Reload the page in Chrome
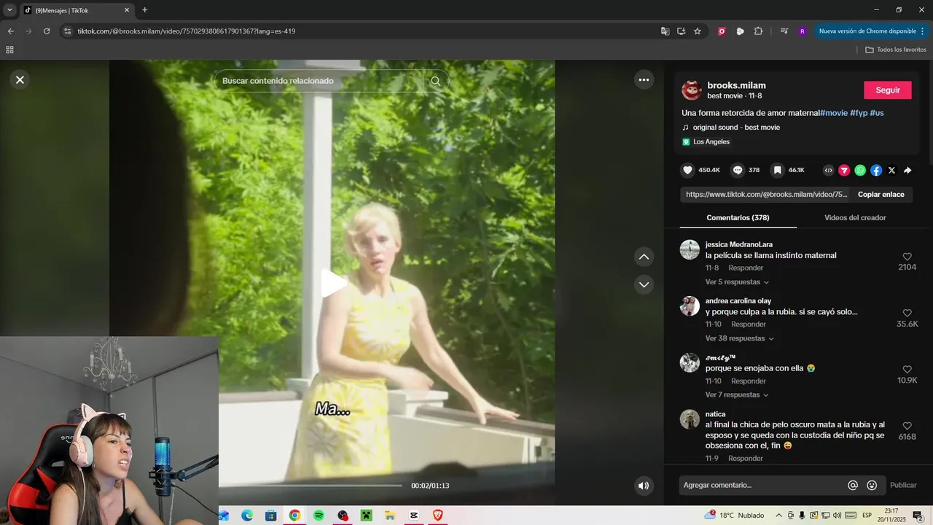The image size is (933, 525). click(47, 31)
